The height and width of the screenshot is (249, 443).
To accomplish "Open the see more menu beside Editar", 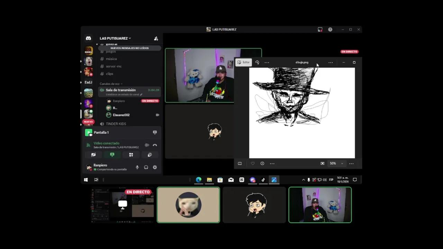I will (267, 62).
